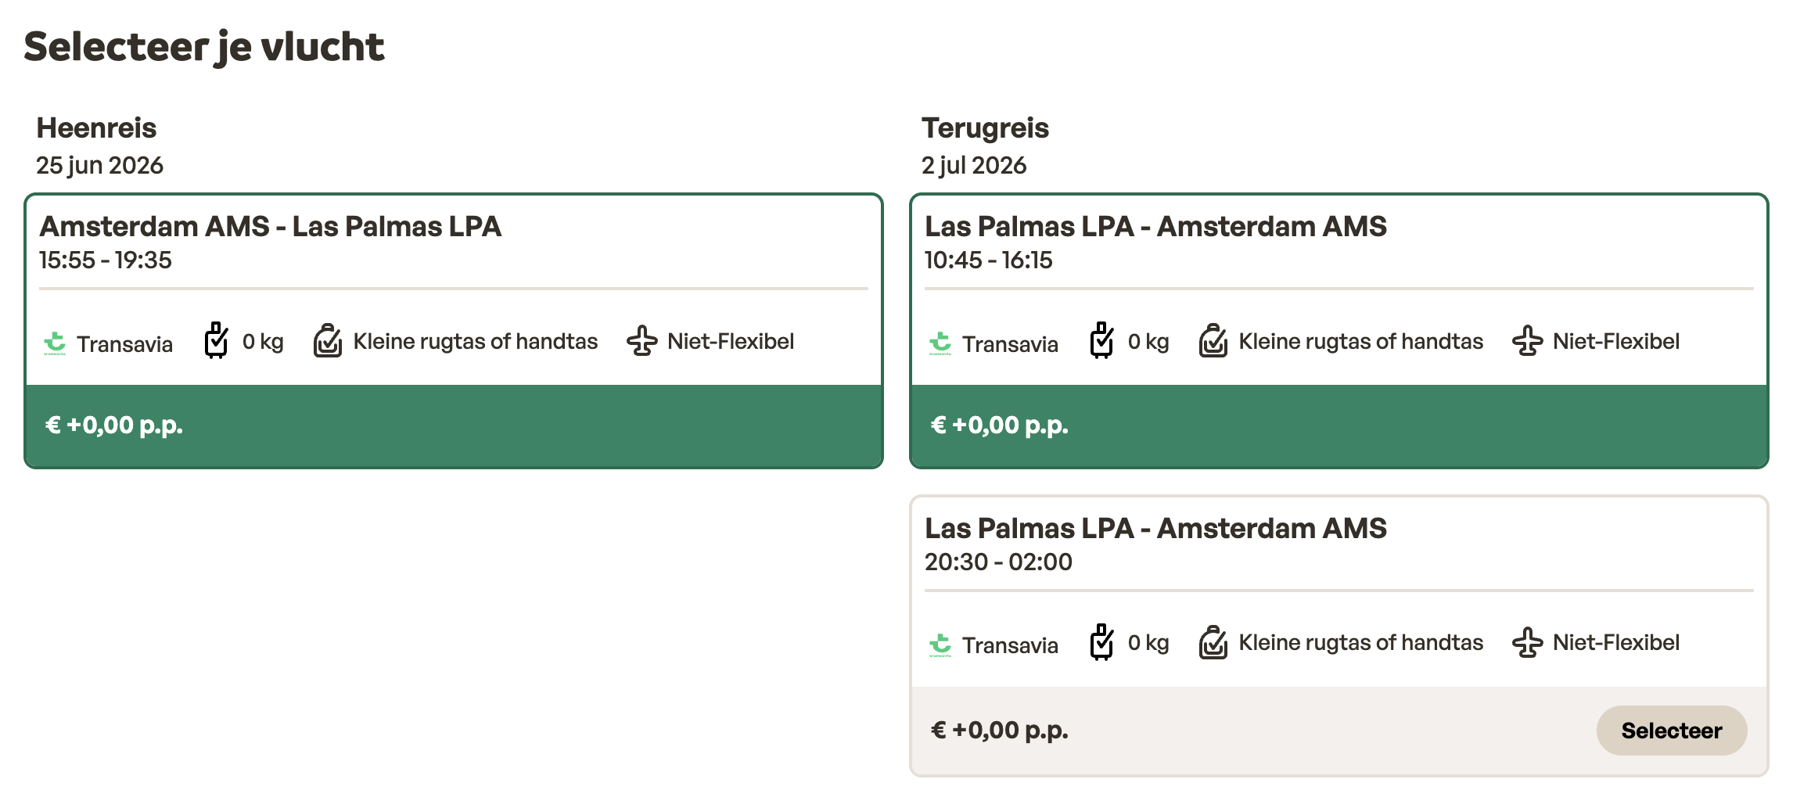Click the airplane icon on the 20:30 return flight
This screenshot has height=790, width=1793.
tap(1527, 642)
